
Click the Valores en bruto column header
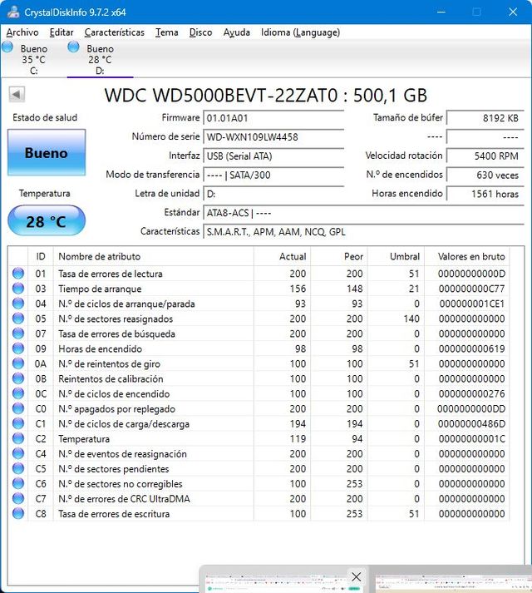click(x=467, y=256)
